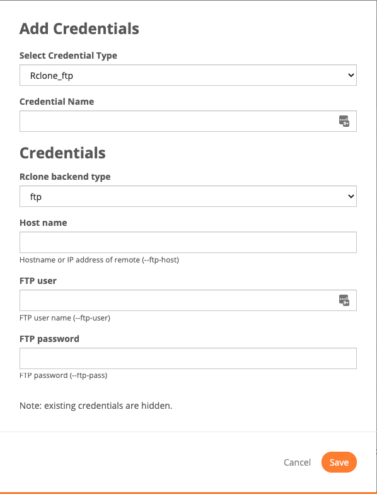Click the --ftp-host hint text under Host name
Image resolution: width=377 pixels, height=494 pixels.
(x=99, y=260)
